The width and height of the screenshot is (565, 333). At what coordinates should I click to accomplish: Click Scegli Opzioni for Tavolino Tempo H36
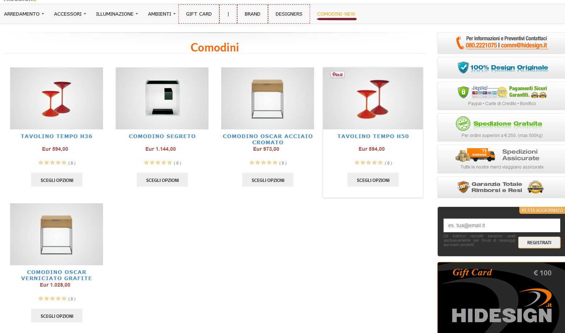click(x=57, y=180)
